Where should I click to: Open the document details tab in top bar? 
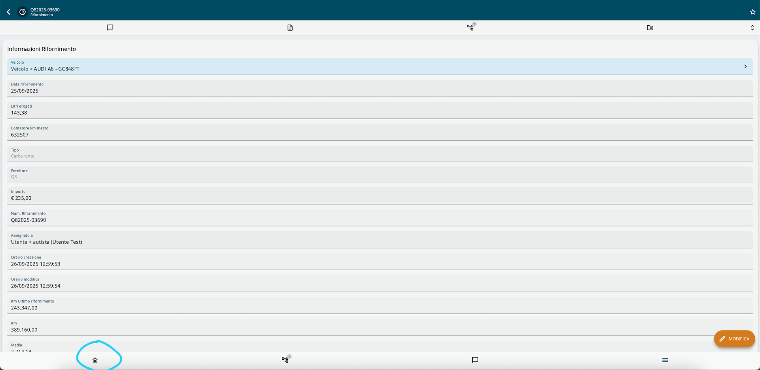[290, 28]
